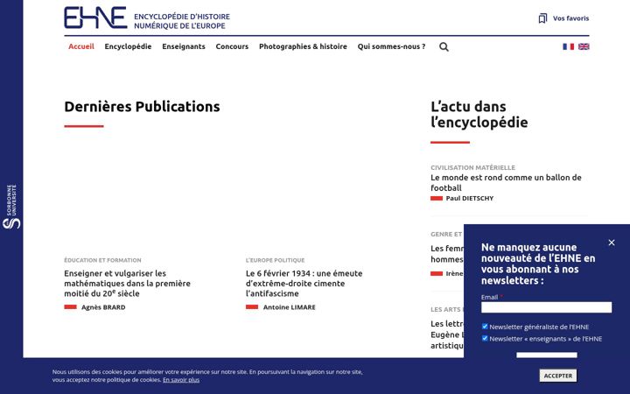The image size is (630, 394).
Task: Open the En savoir plus cookie link
Action: [x=181, y=380]
